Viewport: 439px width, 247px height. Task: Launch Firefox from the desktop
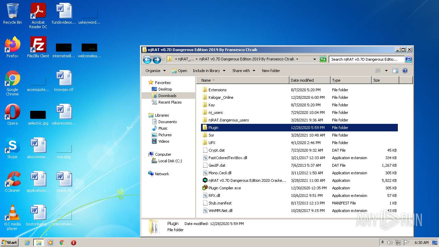(x=12, y=47)
